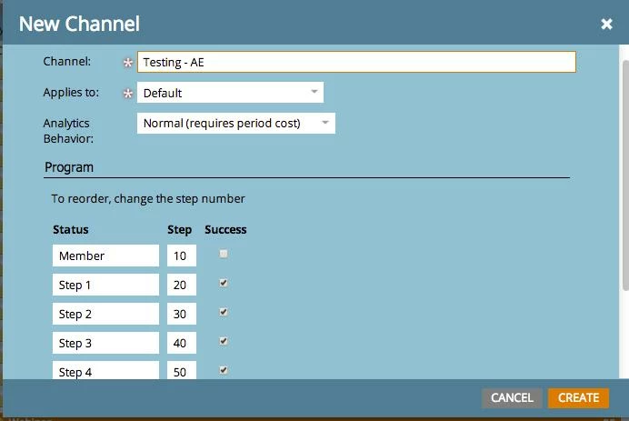
Task: Edit the Member status name field
Action: click(x=105, y=256)
